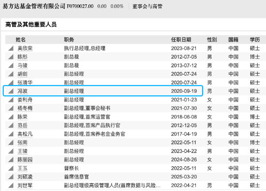This screenshot has width=266, height=191.
Task: Click code F0700027.00 in header
Action: (80, 6)
